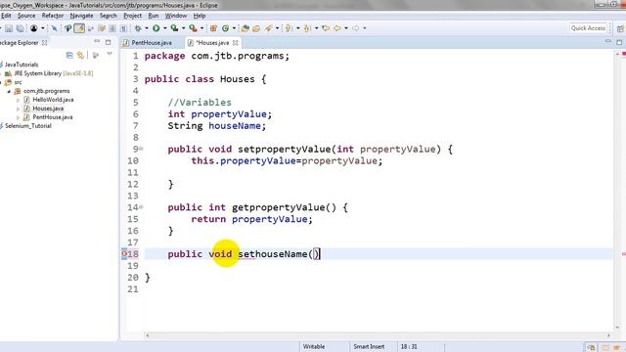The image size is (626, 352).
Task: Click the Coverage launch toolbar icon
Action: [x=174, y=28]
